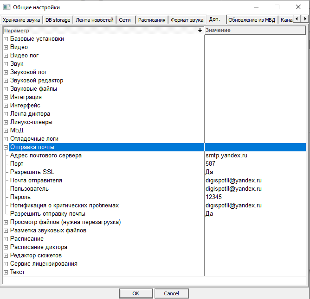The height and width of the screenshot is (299, 310).
Task: Open the Расписания tab
Action: 152,20
